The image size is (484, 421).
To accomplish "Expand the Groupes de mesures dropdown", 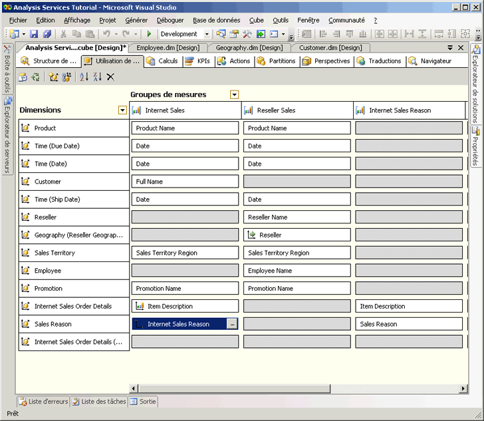I will 234,94.
